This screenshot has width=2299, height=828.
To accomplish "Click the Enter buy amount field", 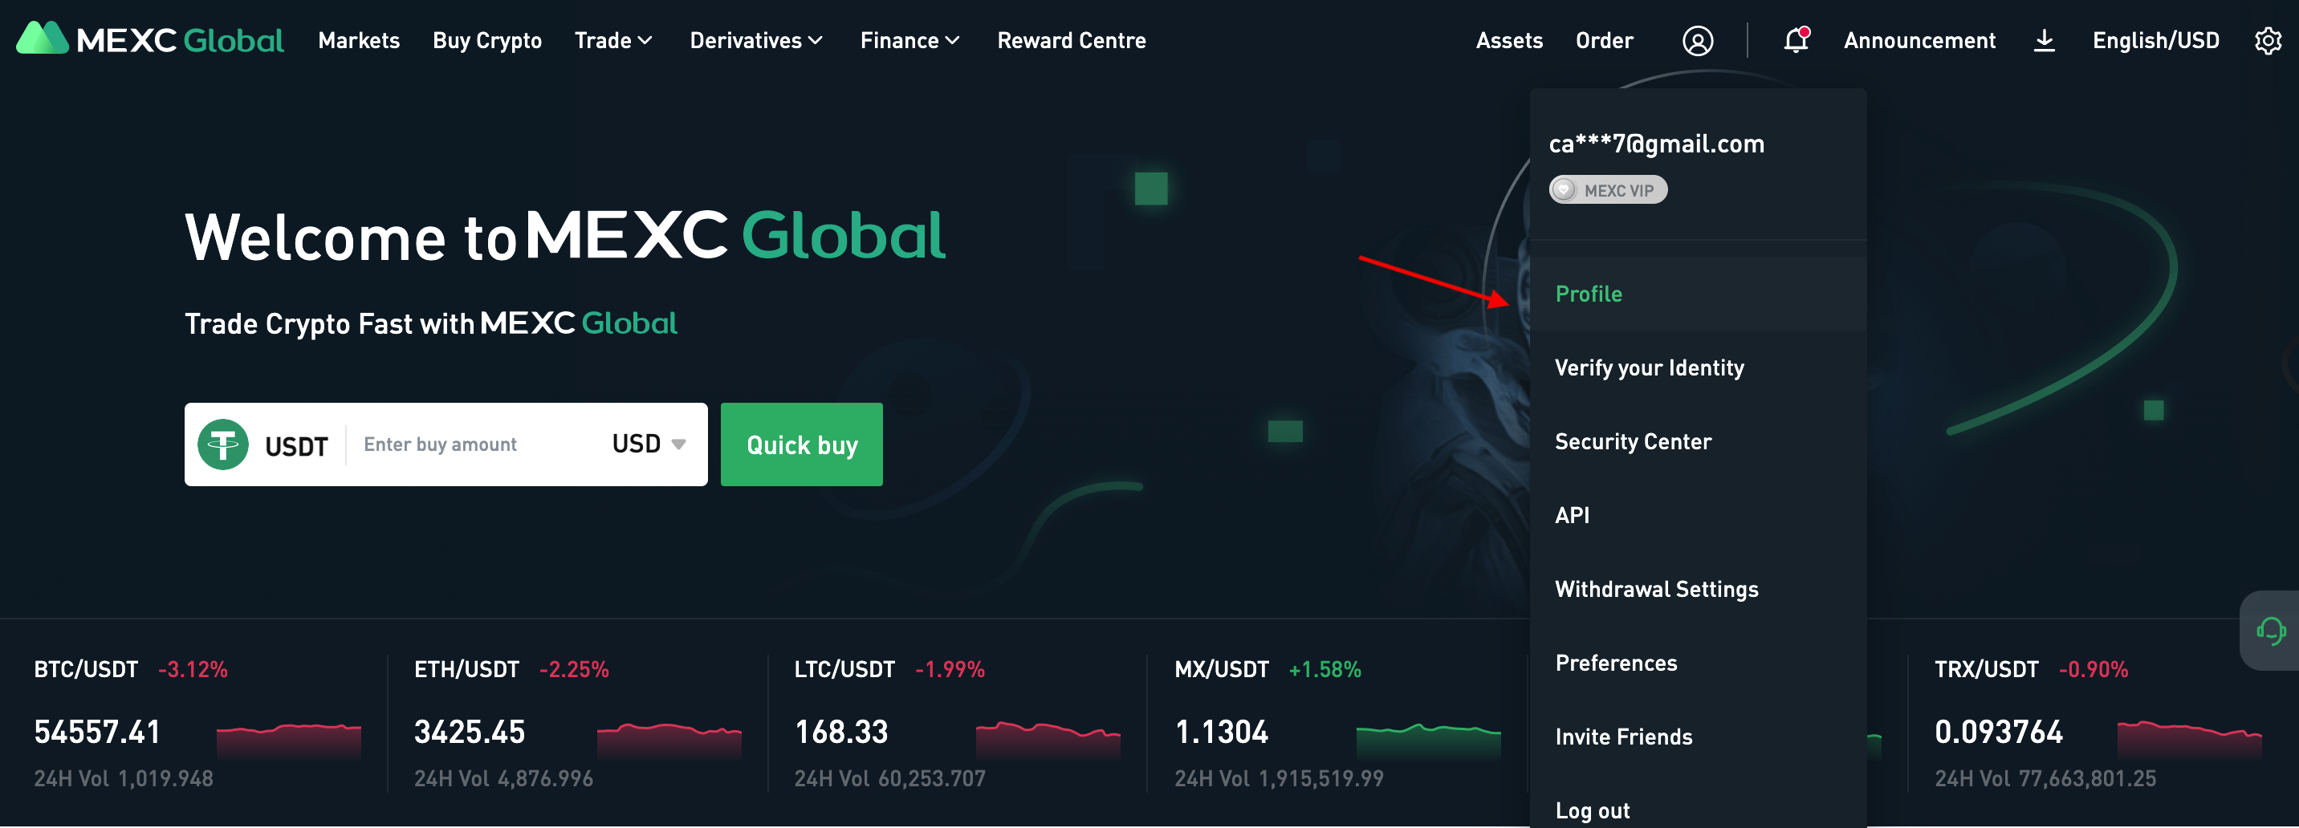I will tap(478, 444).
